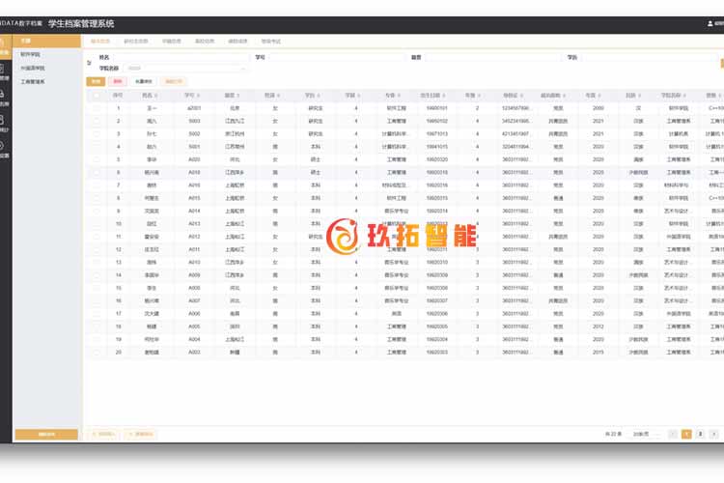Click the major cell "软件工程" in row 1
724x483 pixels.
pos(396,108)
